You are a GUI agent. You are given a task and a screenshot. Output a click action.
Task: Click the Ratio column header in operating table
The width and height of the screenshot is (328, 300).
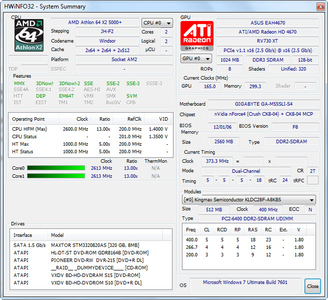pos(102,119)
